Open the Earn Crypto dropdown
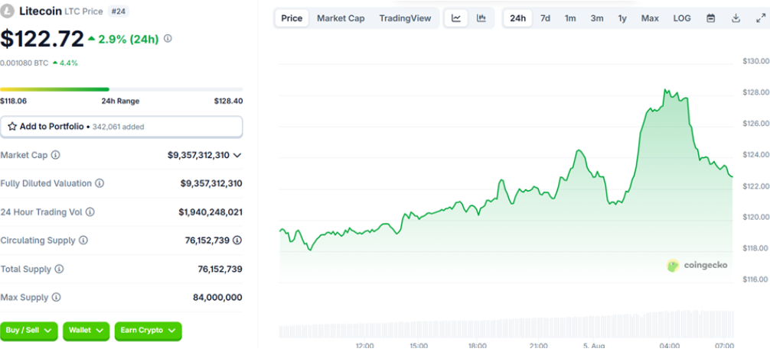 (x=148, y=331)
